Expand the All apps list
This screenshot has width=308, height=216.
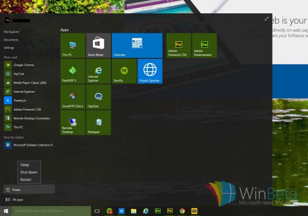click(x=17, y=200)
